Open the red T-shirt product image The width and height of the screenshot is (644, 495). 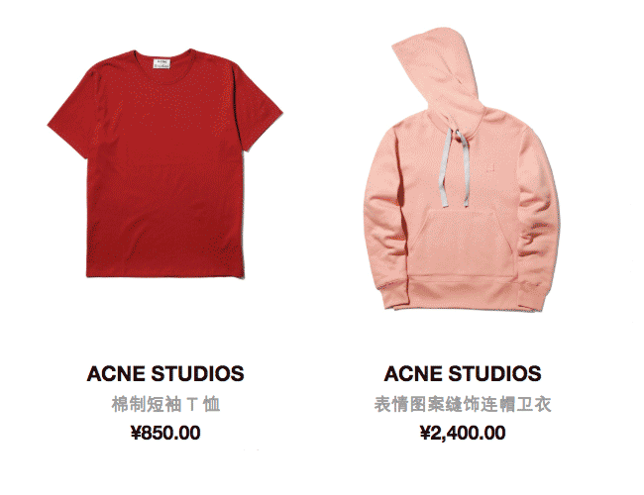pos(165,163)
